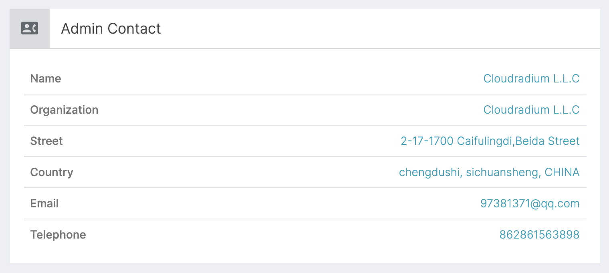
Task: Select the Street field label
Action: (x=46, y=141)
